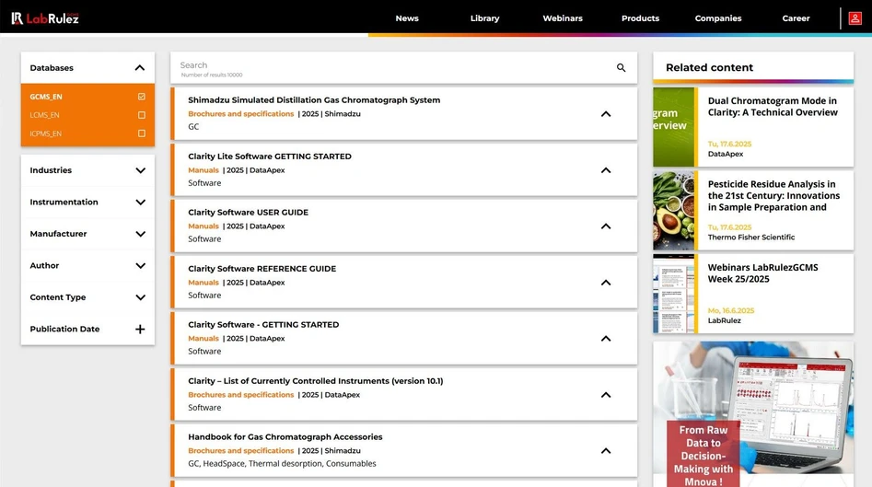Enable the LCMS_EN database checkbox
The height and width of the screenshot is (487, 872).
pos(141,115)
